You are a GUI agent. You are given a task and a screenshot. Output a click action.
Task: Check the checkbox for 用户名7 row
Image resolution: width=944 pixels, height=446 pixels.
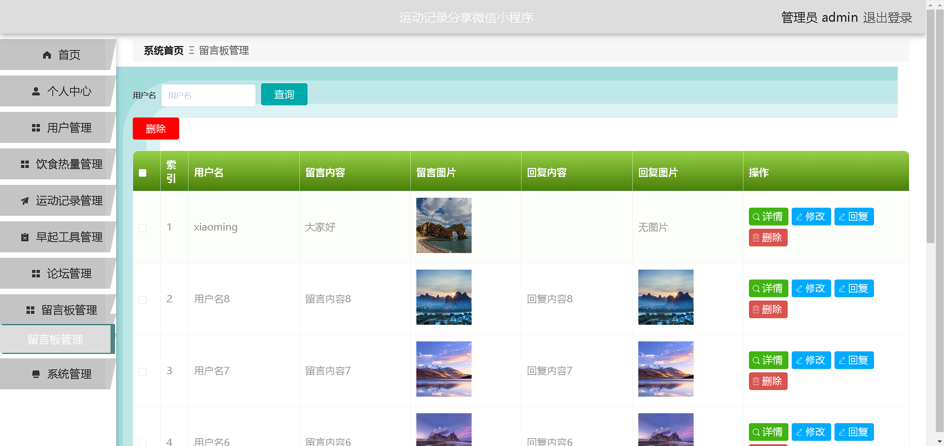[x=143, y=372]
